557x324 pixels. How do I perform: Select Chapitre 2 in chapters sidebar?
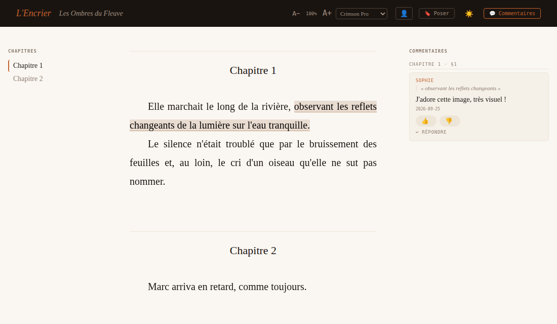[28, 78]
